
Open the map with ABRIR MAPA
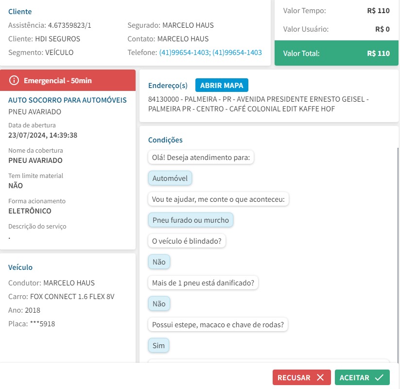coord(222,85)
